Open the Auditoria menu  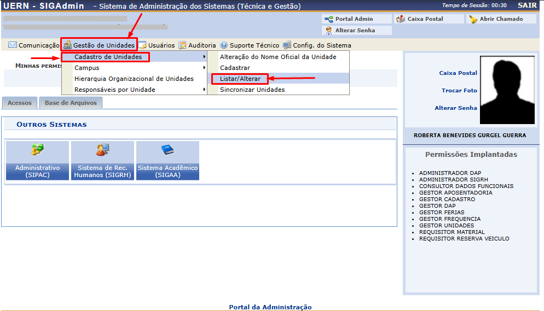197,45
